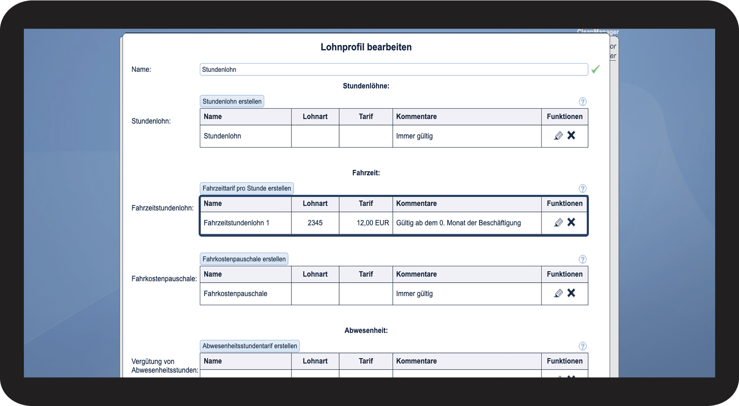Focus the Name input containing Stundenlohn
Viewport: 739px width, 406px height.
393,69
